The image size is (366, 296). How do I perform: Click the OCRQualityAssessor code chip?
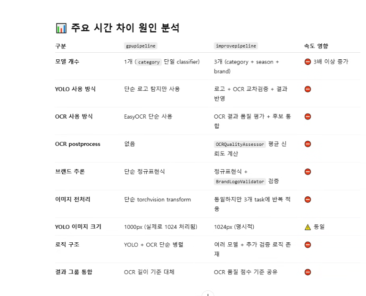[240, 144]
